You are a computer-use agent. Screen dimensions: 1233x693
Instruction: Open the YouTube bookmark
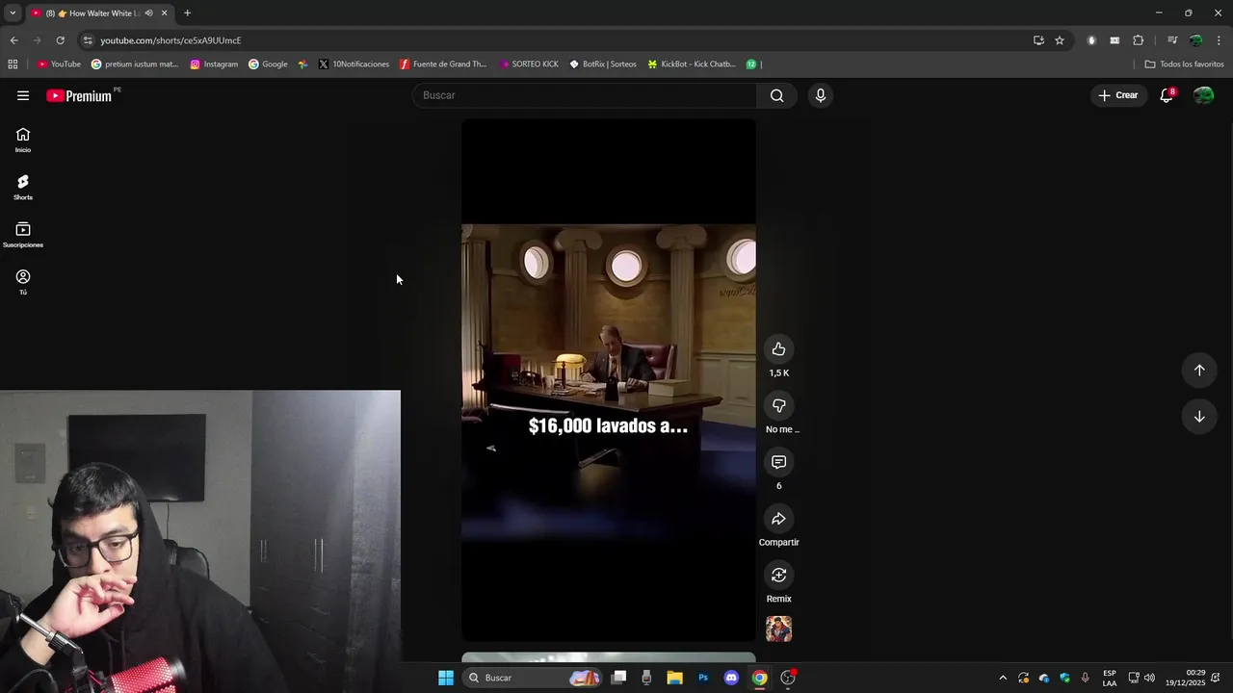click(x=59, y=64)
